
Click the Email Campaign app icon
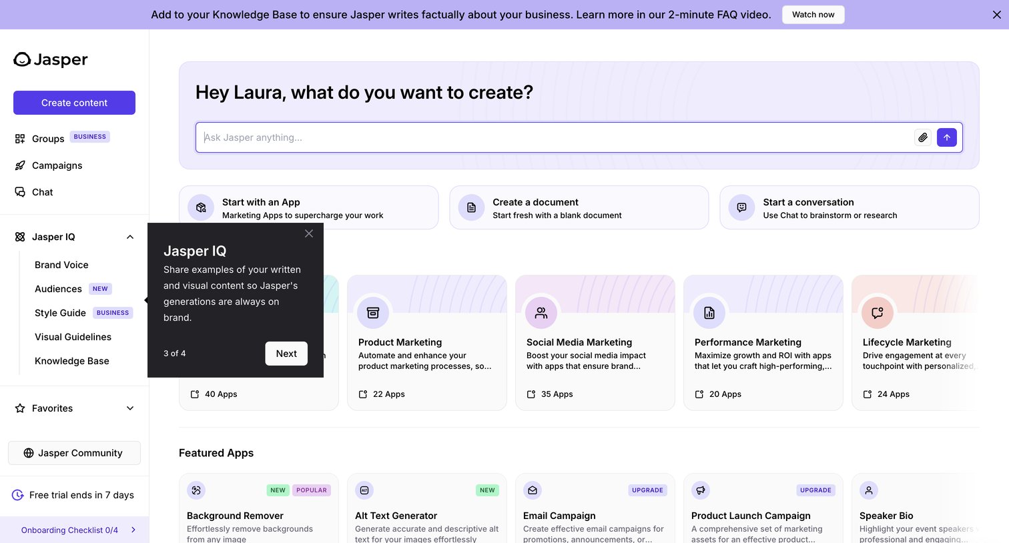[533, 490]
